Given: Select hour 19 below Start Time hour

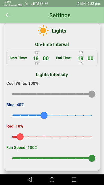Looking at the screenshot, I should click(x=37, y=63).
